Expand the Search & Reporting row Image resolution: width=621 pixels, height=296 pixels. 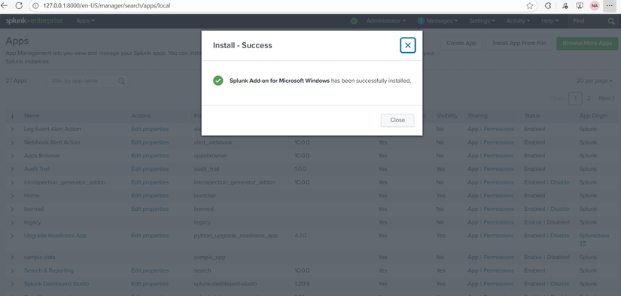click(x=12, y=270)
